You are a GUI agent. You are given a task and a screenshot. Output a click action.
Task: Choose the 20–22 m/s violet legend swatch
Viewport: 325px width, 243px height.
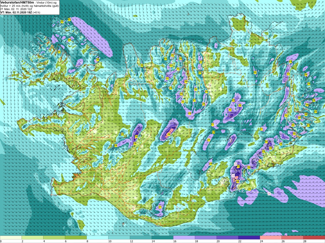coord(227,238)
